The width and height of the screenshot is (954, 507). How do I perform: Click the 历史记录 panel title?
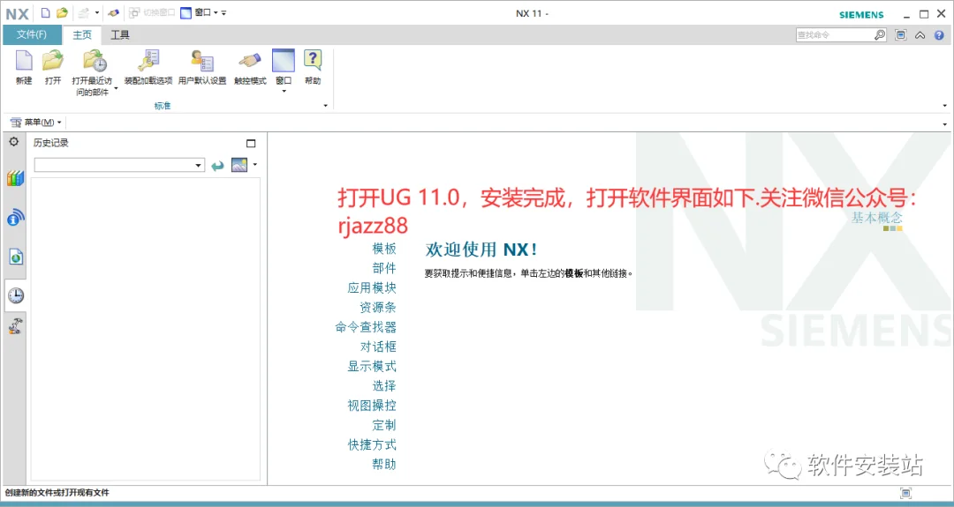click(x=51, y=143)
